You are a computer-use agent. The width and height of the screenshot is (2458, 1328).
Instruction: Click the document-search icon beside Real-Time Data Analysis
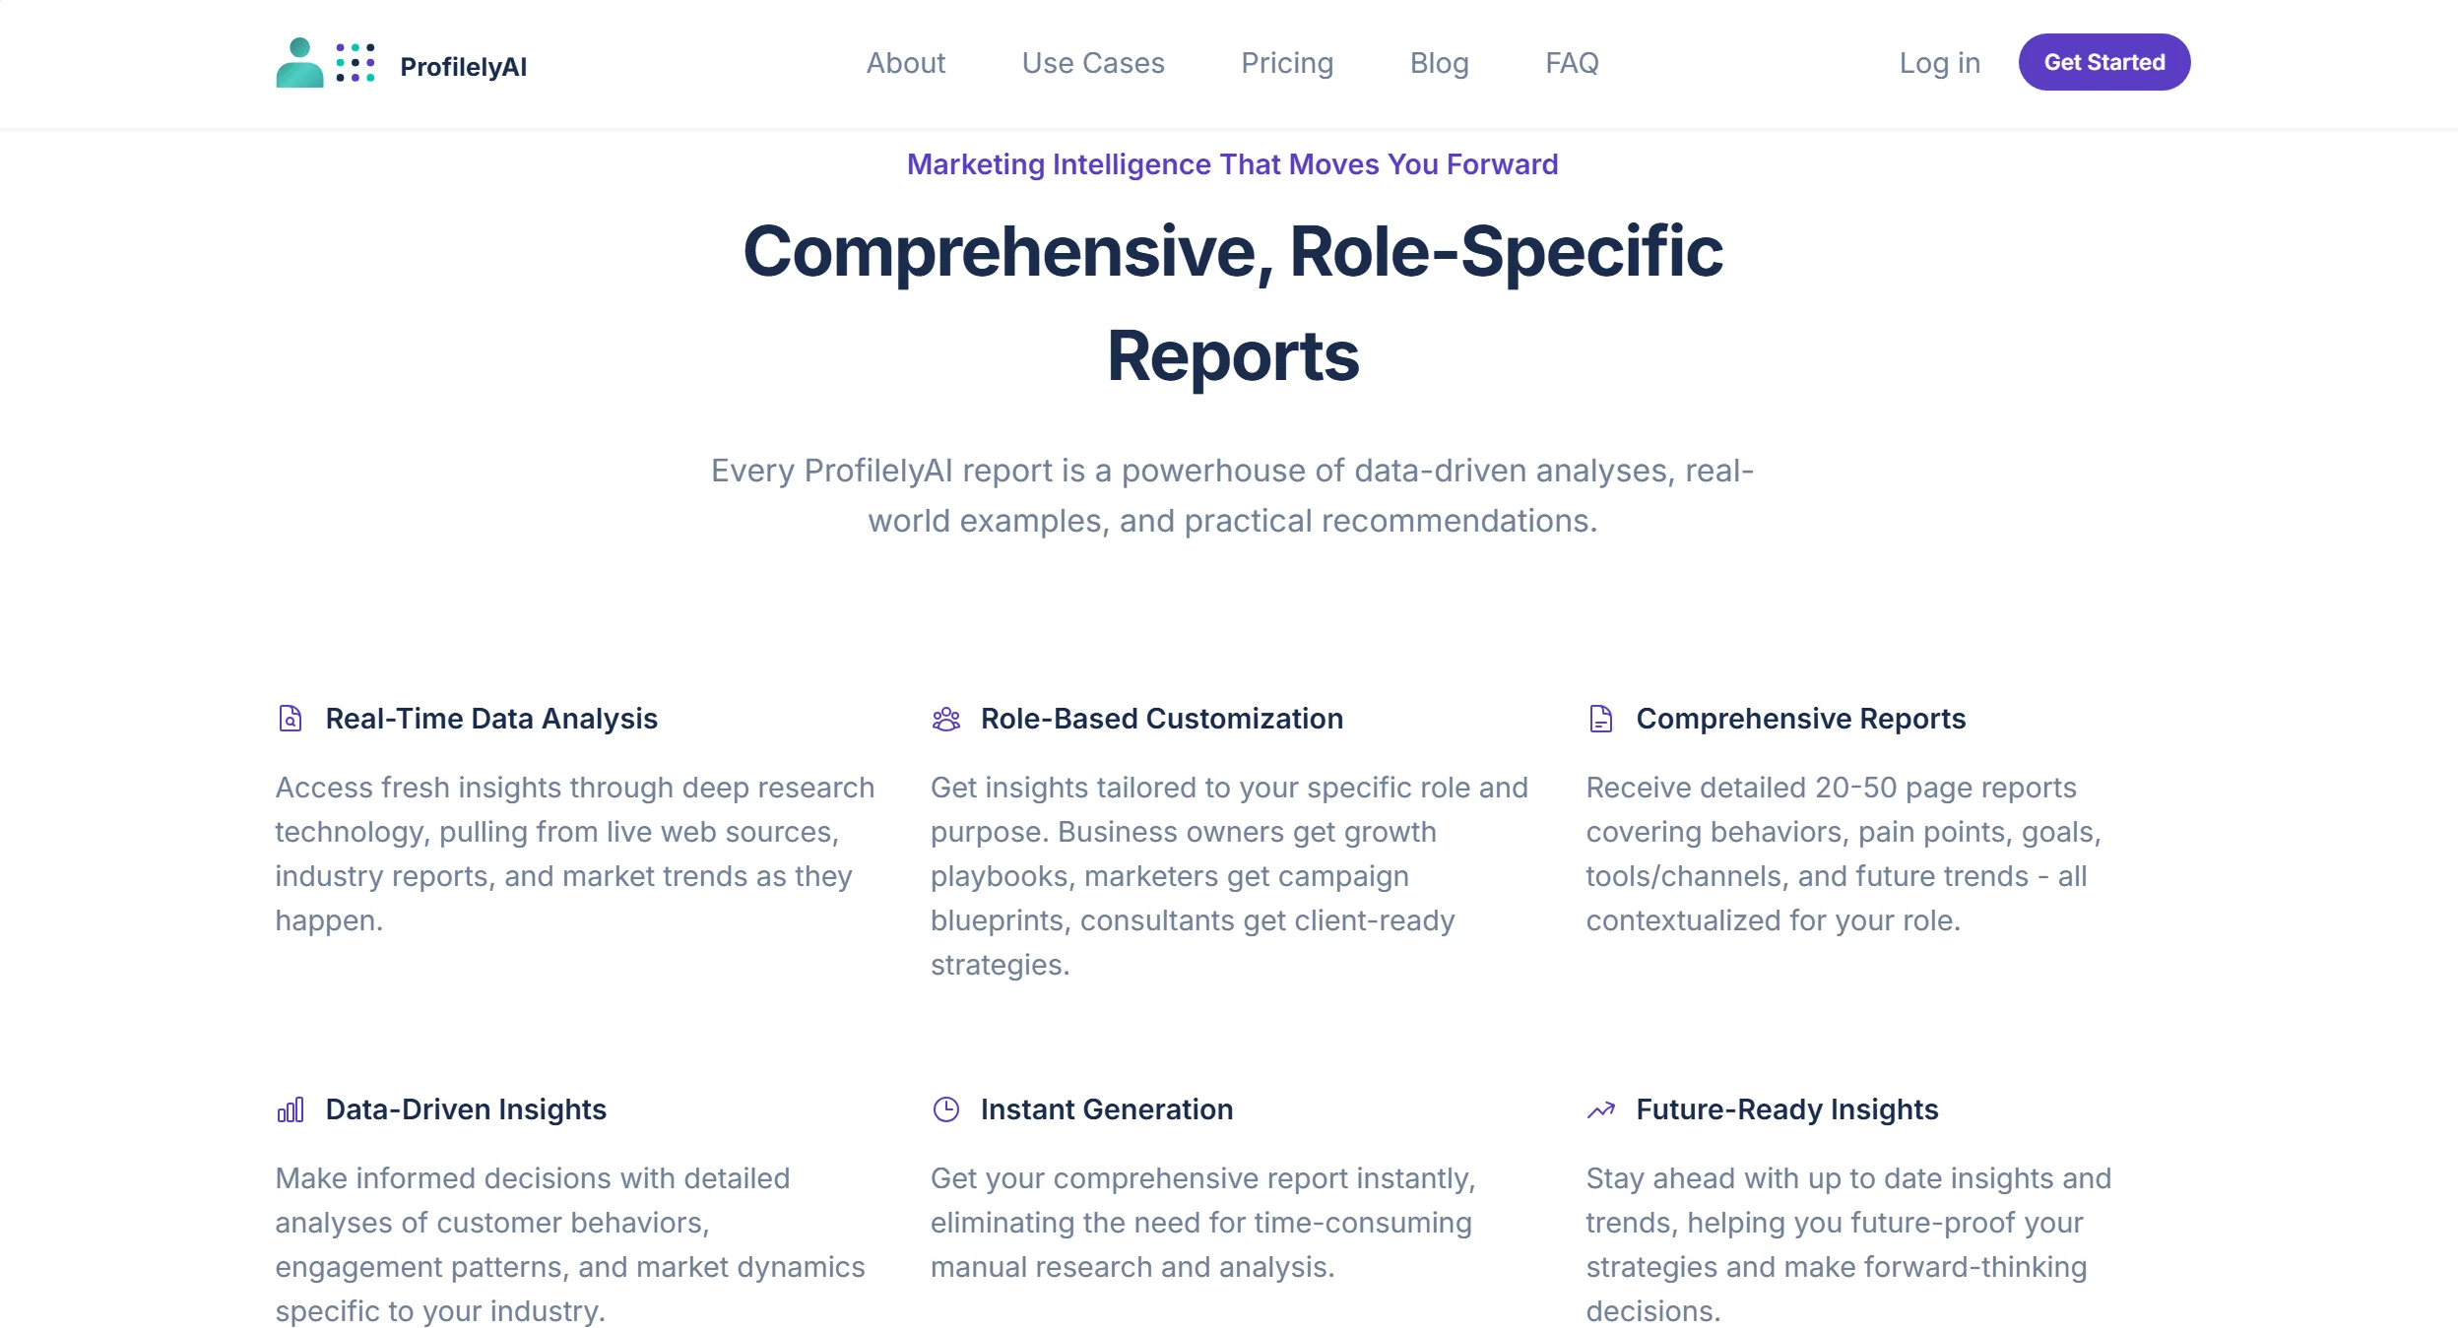click(x=290, y=719)
